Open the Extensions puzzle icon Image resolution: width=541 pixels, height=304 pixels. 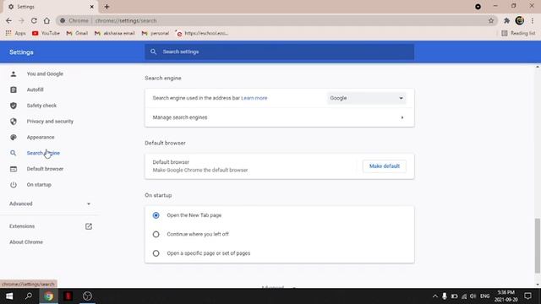tap(506, 20)
